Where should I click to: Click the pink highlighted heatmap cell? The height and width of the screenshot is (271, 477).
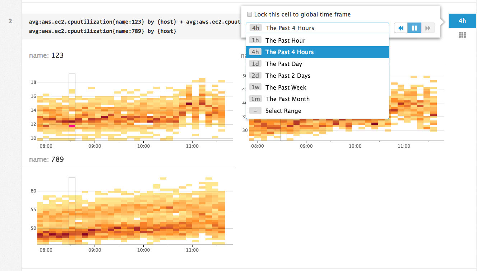[72, 126]
